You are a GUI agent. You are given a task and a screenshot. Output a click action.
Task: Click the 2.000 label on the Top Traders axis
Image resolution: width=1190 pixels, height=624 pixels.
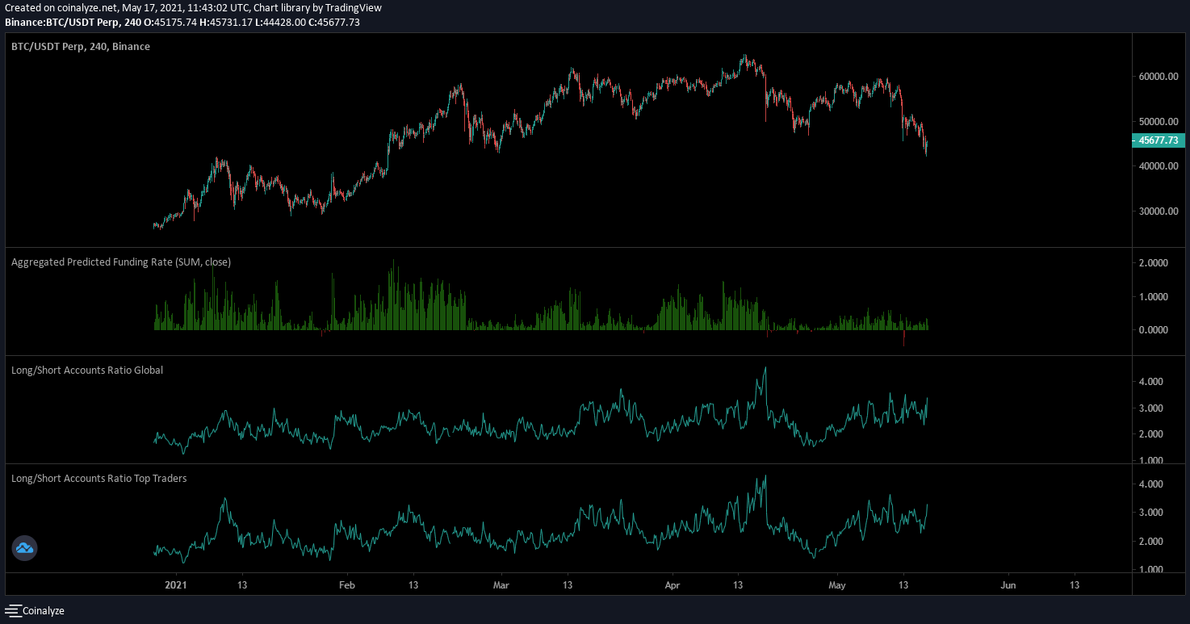[1150, 542]
